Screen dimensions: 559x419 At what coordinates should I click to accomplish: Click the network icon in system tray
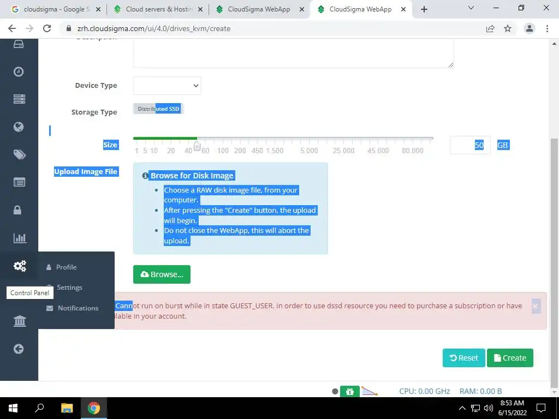(x=475, y=408)
